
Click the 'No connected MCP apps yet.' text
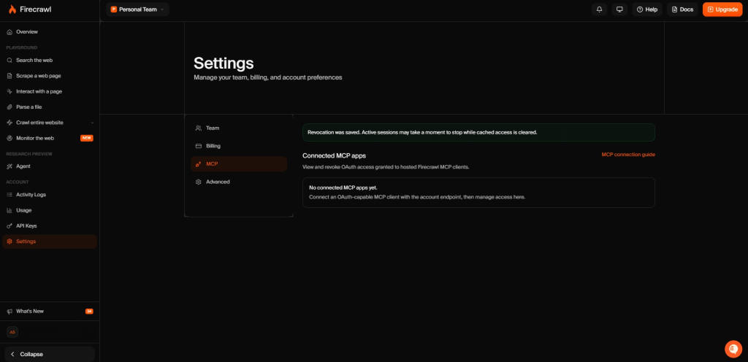pyautogui.click(x=343, y=188)
